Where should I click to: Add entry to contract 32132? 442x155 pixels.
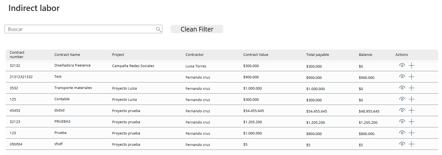[x=411, y=65]
